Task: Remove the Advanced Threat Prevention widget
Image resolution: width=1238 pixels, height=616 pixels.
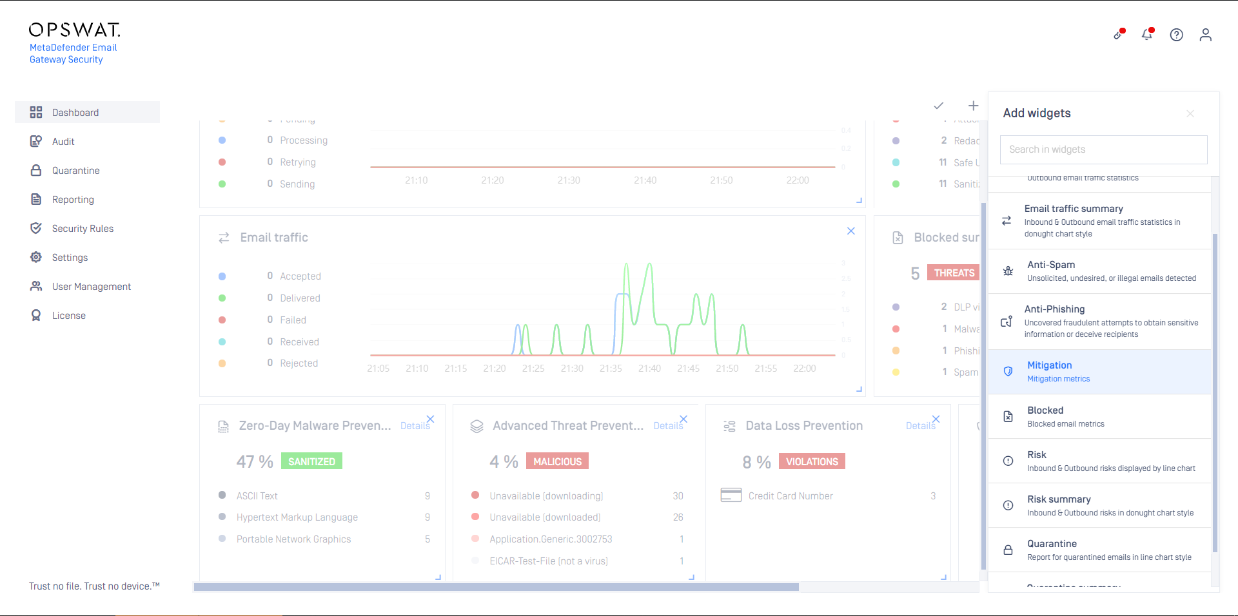Action: point(683,419)
